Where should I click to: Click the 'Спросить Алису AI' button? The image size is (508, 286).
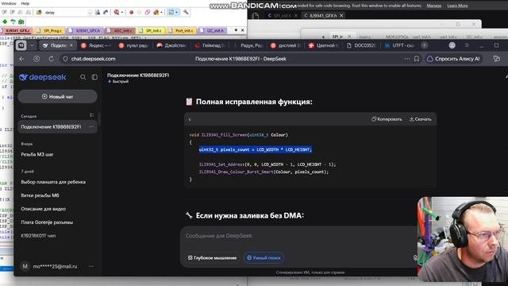(453, 59)
